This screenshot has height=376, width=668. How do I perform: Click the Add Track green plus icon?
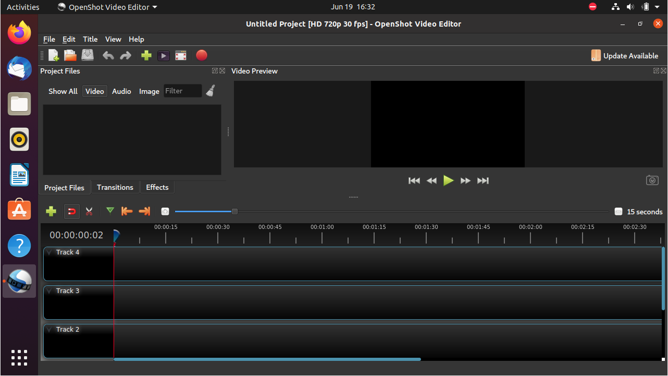[x=51, y=211]
